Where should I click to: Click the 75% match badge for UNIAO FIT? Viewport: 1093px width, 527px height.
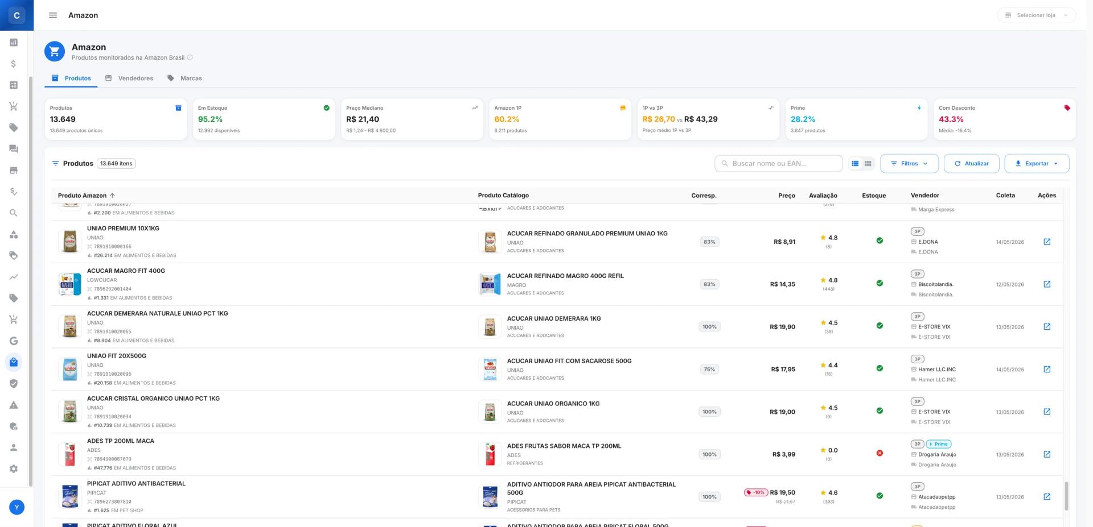(709, 369)
